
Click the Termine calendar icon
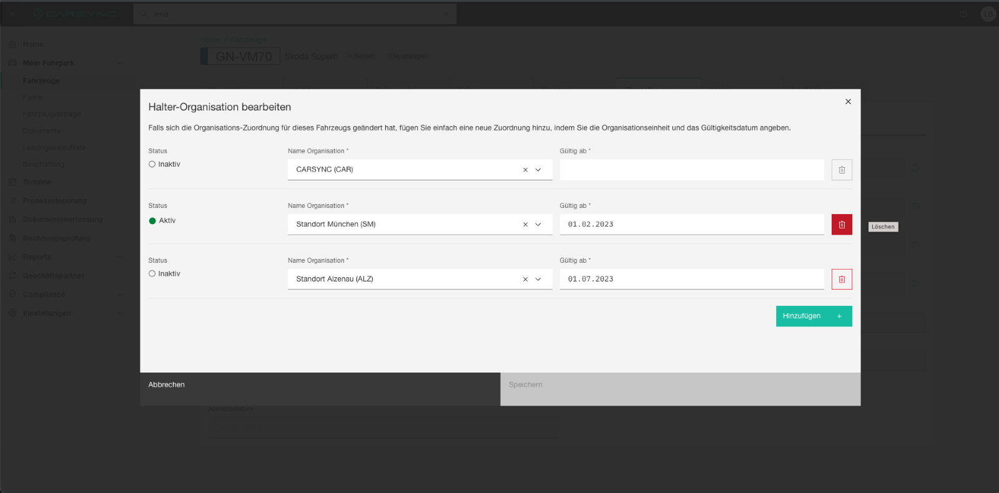(12, 182)
